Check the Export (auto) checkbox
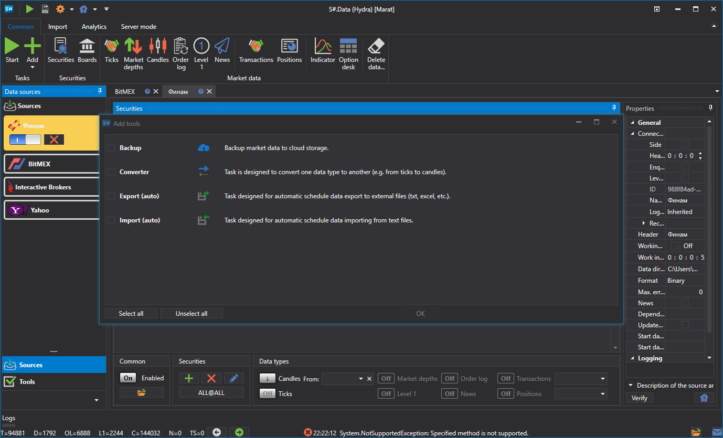The height and width of the screenshot is (438, 723). pos(111,196)
